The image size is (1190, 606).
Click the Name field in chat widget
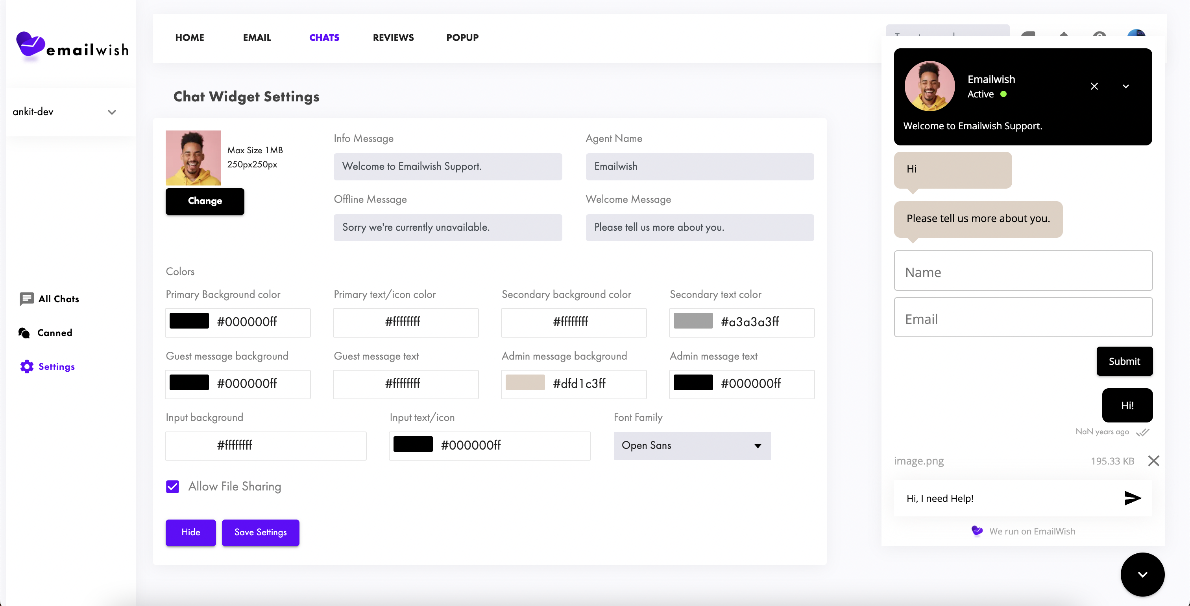pyautogui.click(x=1023, y=271)
